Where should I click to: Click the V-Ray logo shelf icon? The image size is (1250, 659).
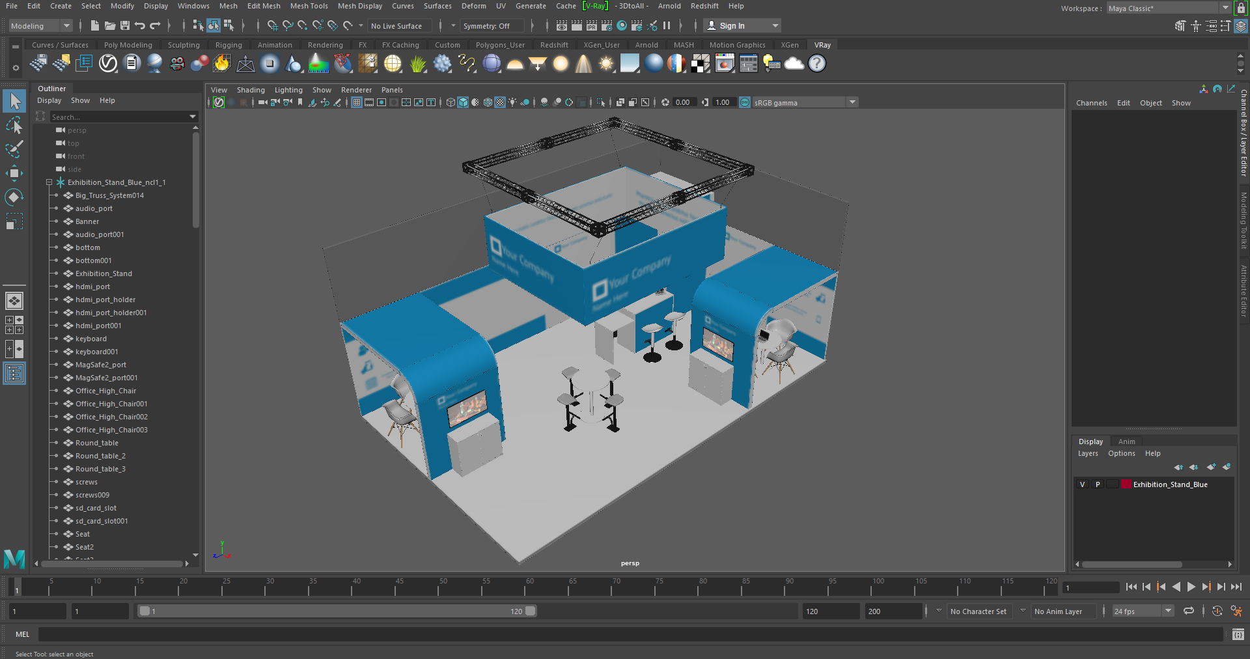(108, 63)
